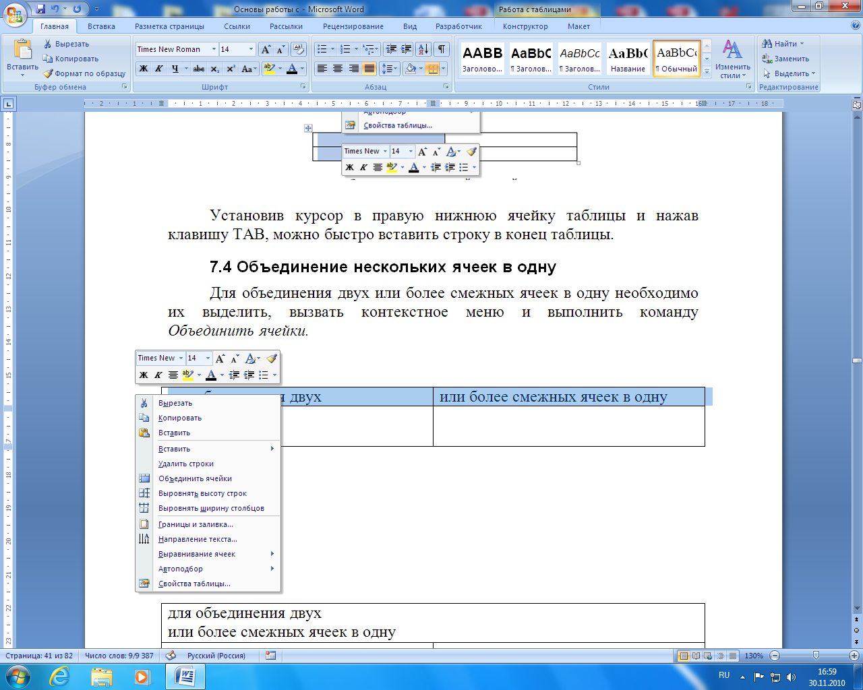Open Изменить стили dropdown
The width and height of the screenshot is (863, 690).
[733, 59]
